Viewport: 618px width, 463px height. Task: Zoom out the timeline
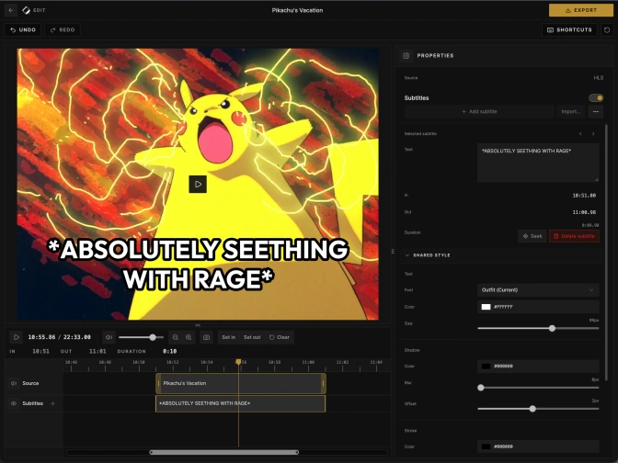(x=176, y=337)
